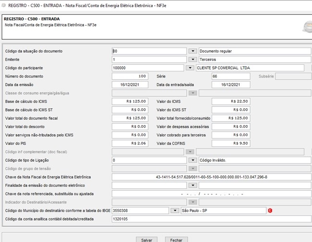Click the Fechar button
The width and height of the screenshot is (312, 242).
click(176, 239)
